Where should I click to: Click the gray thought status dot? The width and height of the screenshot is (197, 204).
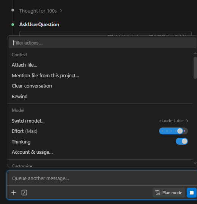tap(13, 10)
